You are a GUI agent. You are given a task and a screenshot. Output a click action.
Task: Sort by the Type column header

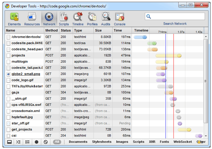point(83,30)
